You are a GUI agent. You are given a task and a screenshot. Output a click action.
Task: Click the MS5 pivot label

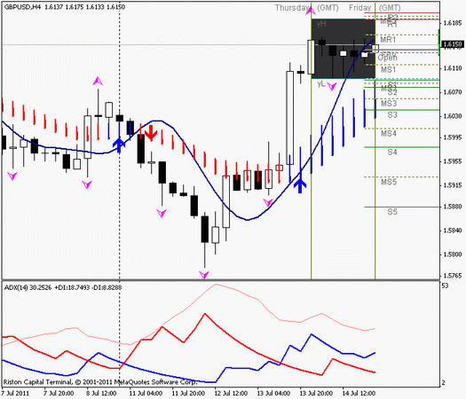[x=389, y=182]
